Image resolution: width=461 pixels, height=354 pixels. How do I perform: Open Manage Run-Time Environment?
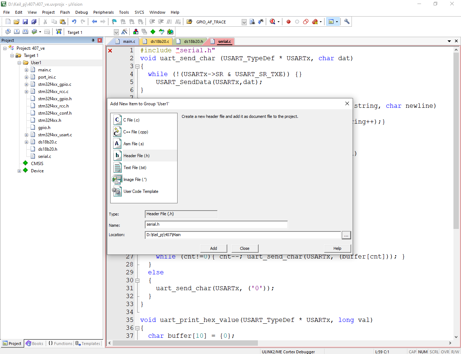click(153, 32)
